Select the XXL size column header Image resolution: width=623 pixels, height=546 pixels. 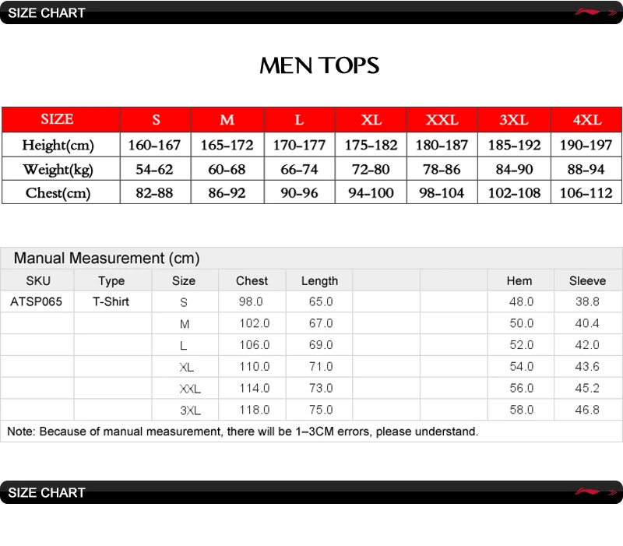[442, 119]
